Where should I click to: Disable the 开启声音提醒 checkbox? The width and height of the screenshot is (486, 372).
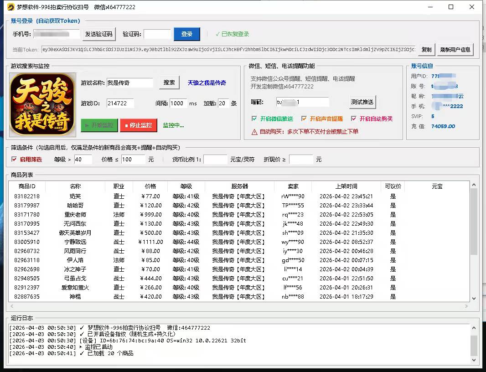[304, 119]
